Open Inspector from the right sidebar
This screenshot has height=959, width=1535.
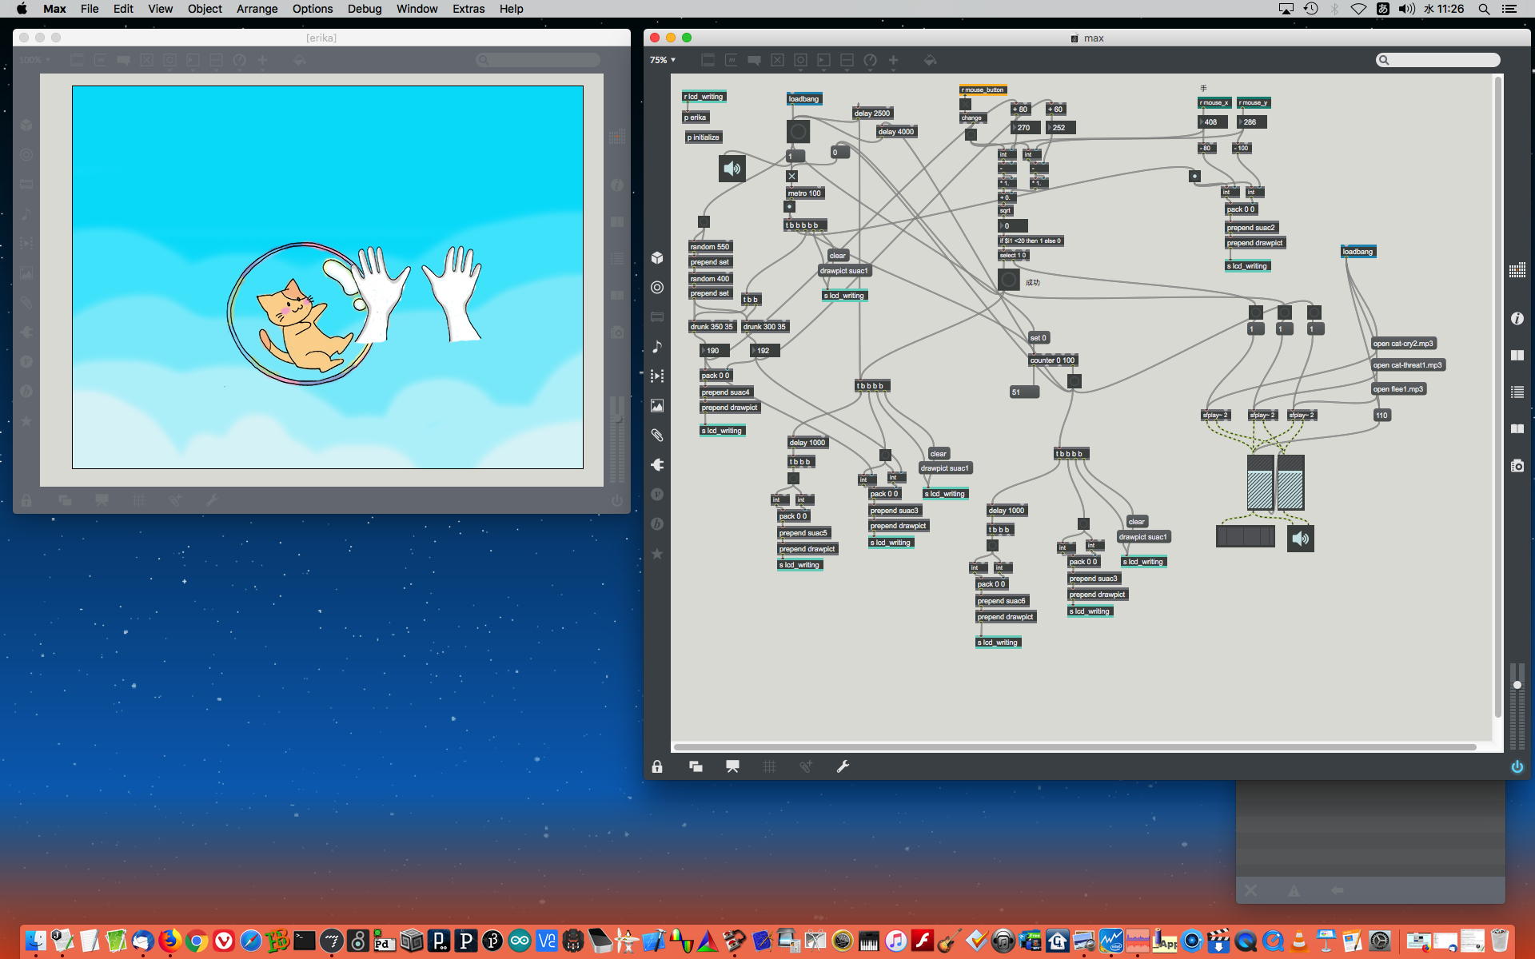click(1517, 318)
